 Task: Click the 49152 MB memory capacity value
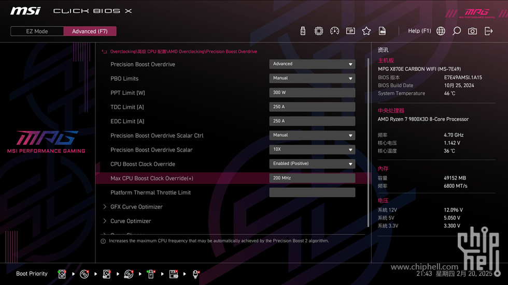pos(455,178)
